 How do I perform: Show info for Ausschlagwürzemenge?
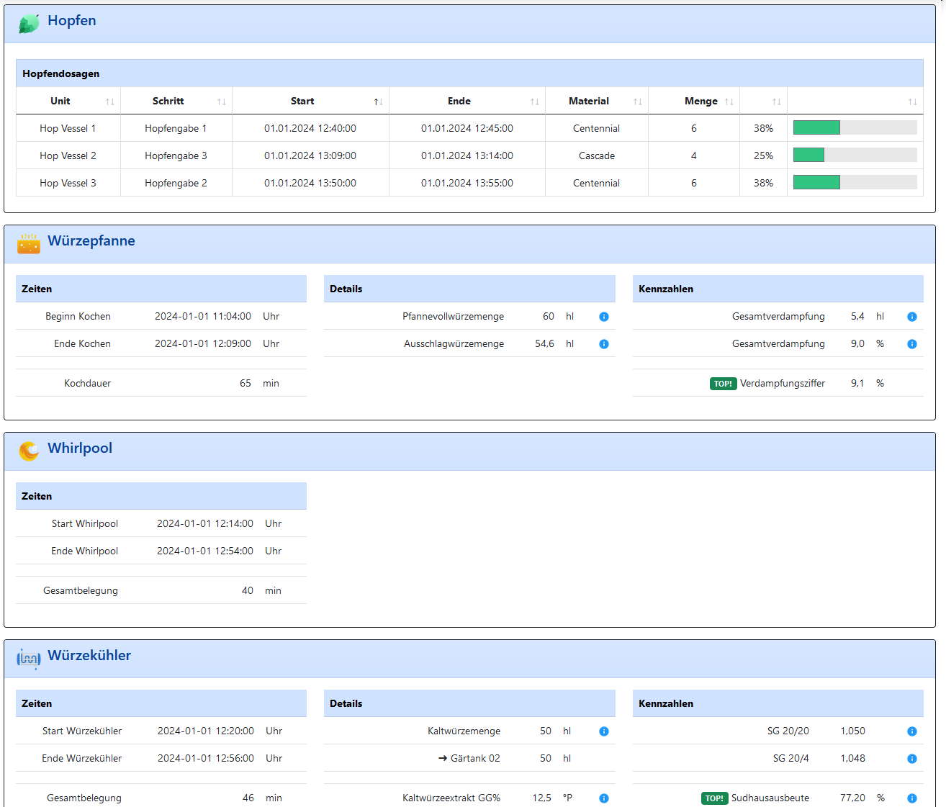[604, 344]
